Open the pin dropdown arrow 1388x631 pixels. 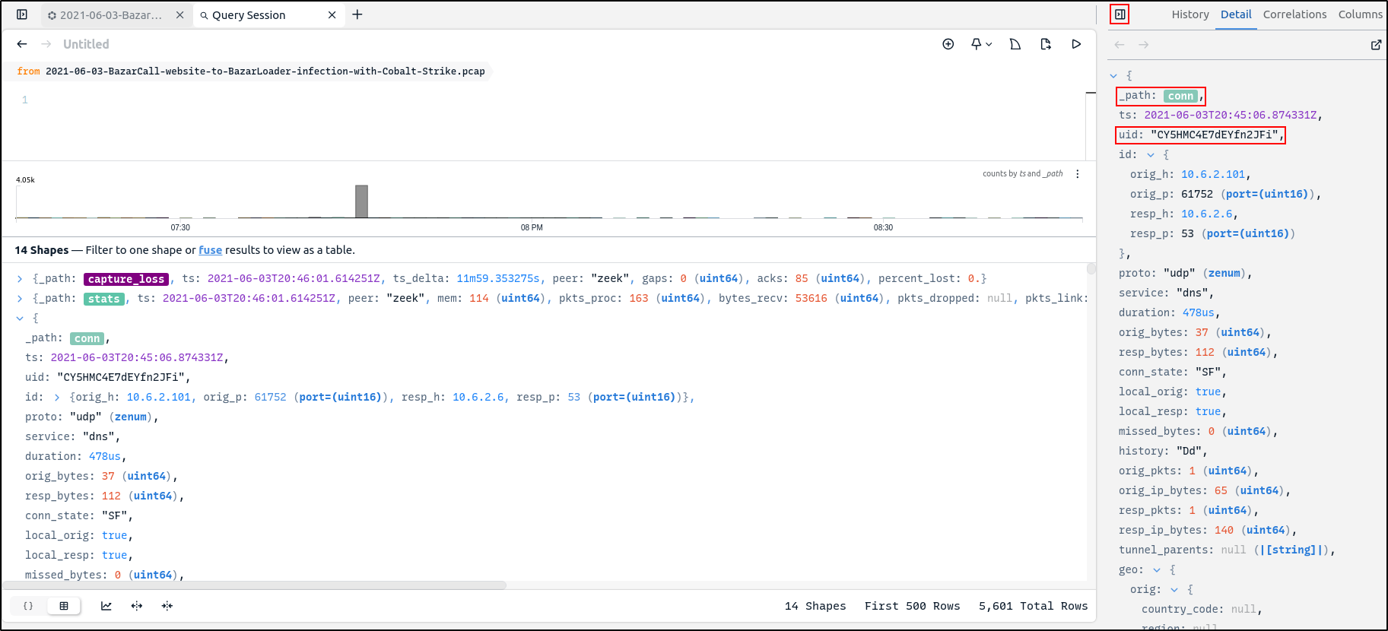988,45
